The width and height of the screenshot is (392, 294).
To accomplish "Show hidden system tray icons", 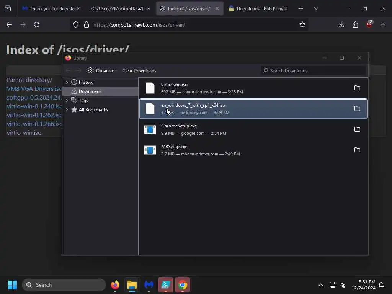I will click(321, 285).
